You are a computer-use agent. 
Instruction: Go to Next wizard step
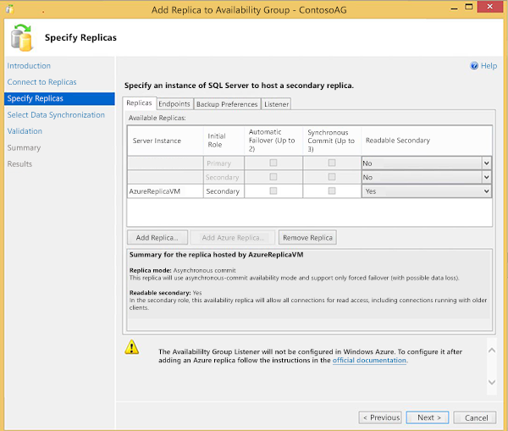point(428,417)
